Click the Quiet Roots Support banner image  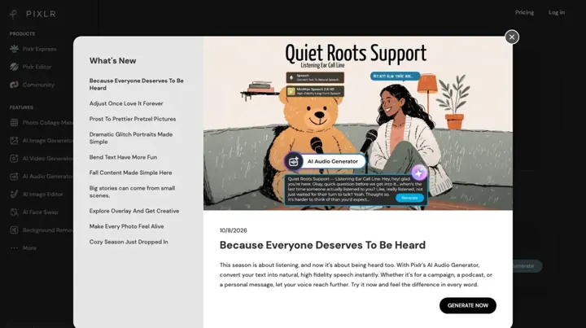(x=358, y=123)
